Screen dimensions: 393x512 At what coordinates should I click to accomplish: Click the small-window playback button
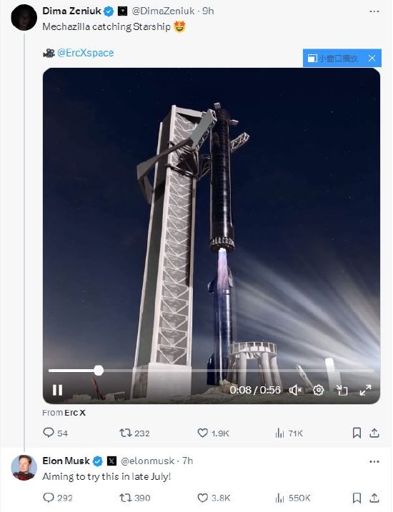point(332,58)
